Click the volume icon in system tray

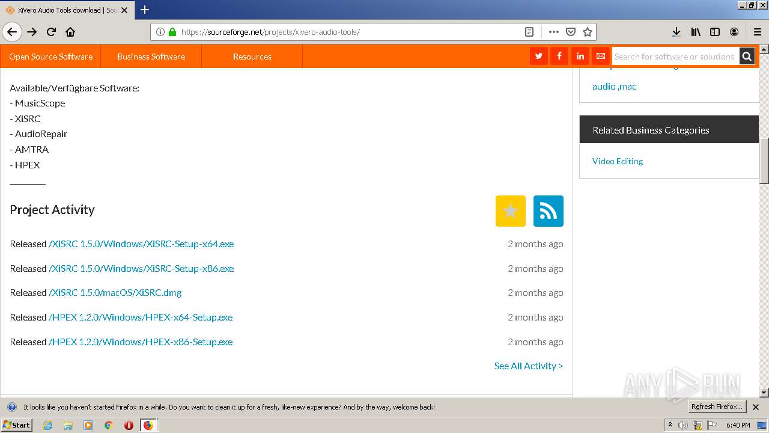pyautogui.click(x=683, y=425)
